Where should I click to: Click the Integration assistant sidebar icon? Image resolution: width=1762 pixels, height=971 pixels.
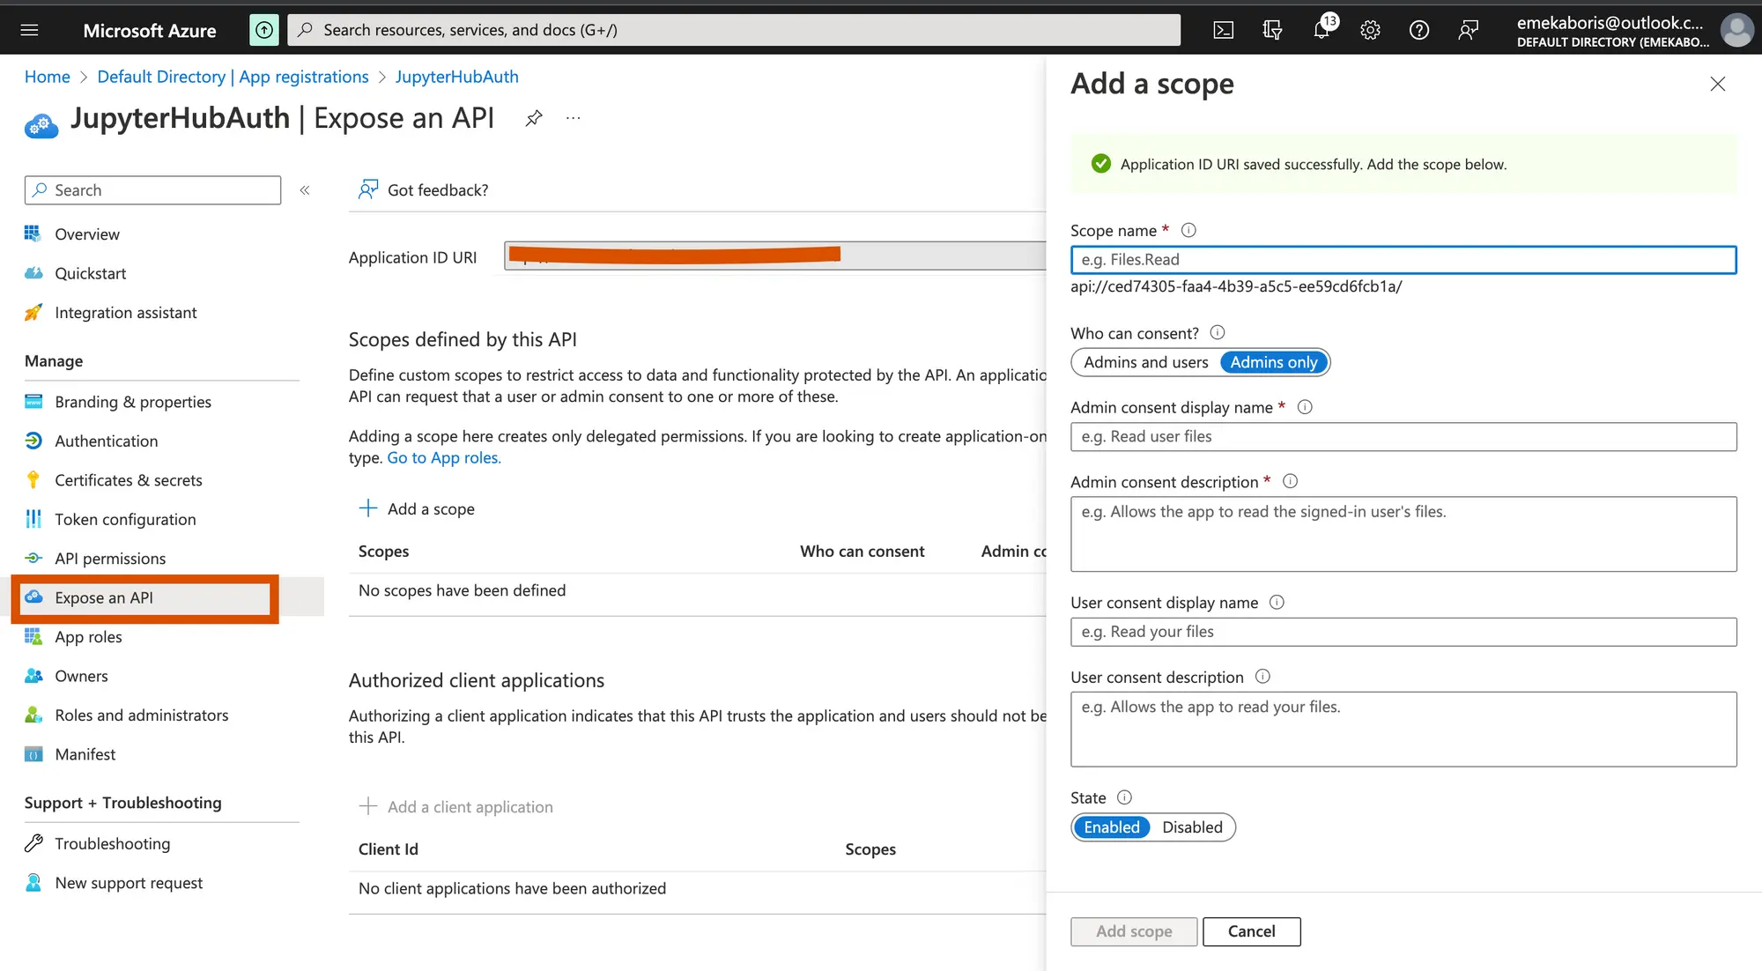pyautogui.click(x=33, y=312)
